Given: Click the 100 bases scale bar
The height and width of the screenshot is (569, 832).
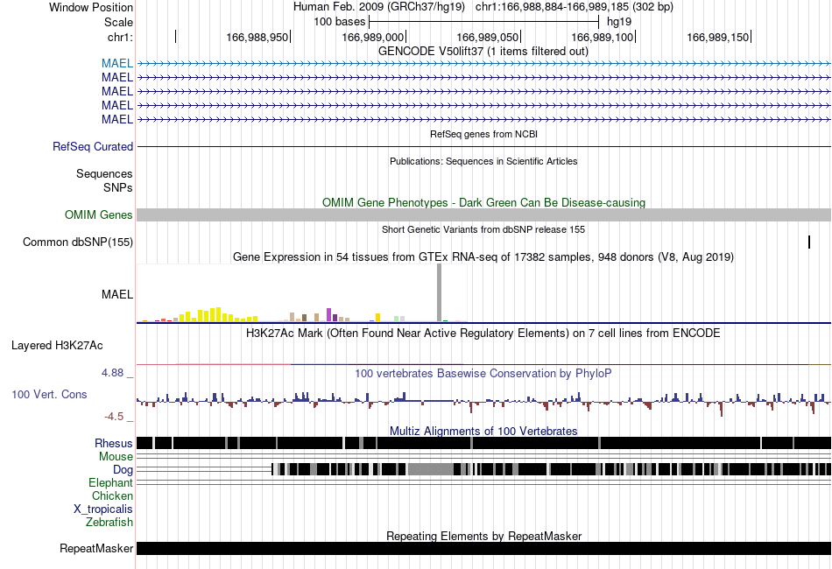Looking at the screenshot, I should (x=484, y=22).
